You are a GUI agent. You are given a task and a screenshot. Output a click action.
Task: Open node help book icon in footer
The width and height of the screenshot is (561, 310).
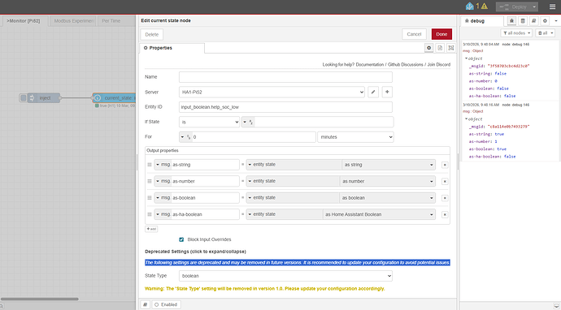click(x=145, y=304)
